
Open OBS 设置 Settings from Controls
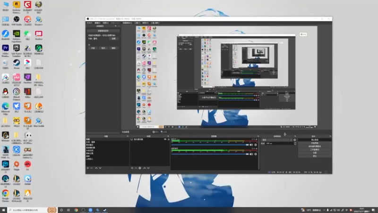[315, 153]
